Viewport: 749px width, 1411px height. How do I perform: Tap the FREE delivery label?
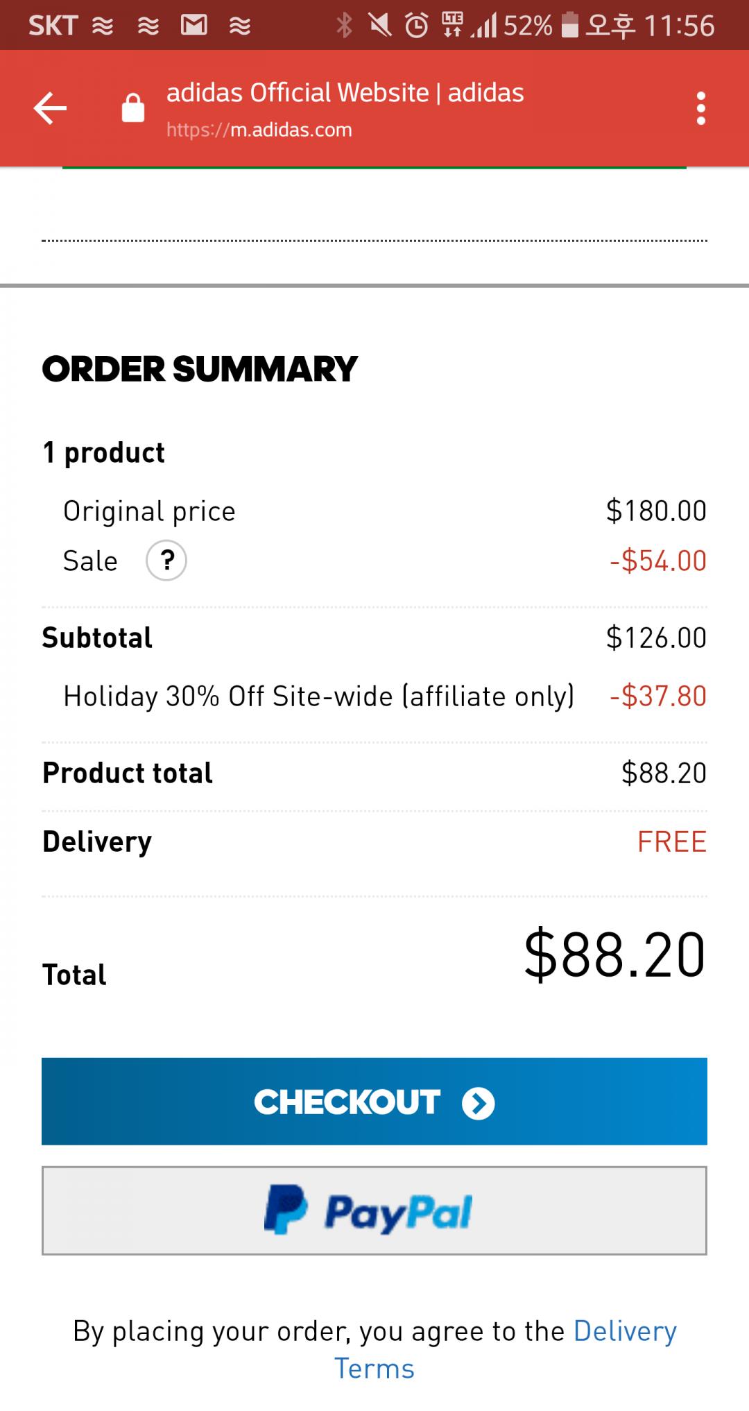coord(671,841)
